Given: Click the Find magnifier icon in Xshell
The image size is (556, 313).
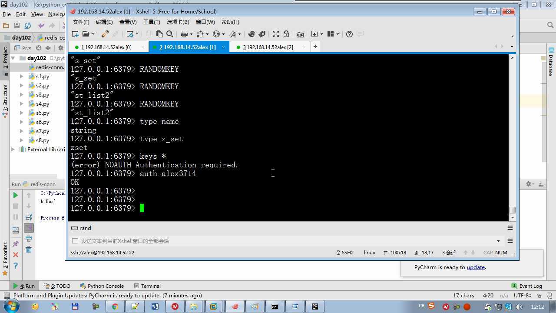Looking at the screenshot, I should (170, 34).
